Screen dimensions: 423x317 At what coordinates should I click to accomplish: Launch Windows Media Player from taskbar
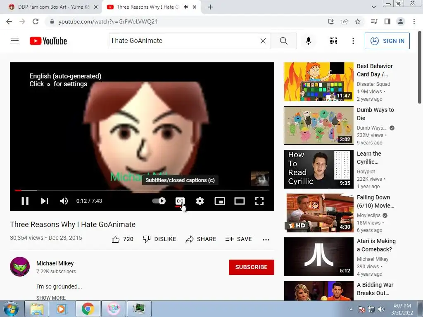click(x=62, y=309)
